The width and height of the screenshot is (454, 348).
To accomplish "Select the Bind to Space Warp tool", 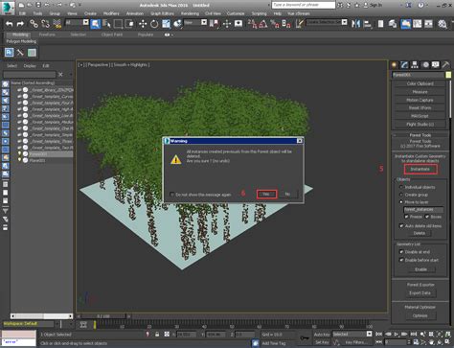I will click(57, 24).
